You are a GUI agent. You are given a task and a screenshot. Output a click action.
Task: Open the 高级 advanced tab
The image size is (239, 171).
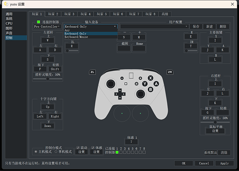(x=165, y=14)
